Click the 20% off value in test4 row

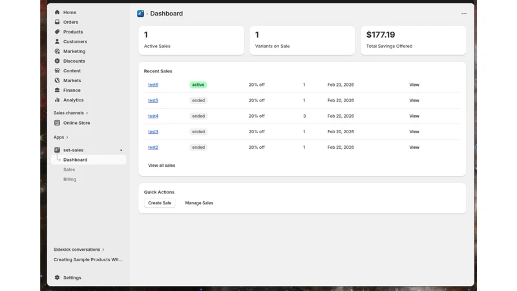pyautogui.click(x=257, y=116)
